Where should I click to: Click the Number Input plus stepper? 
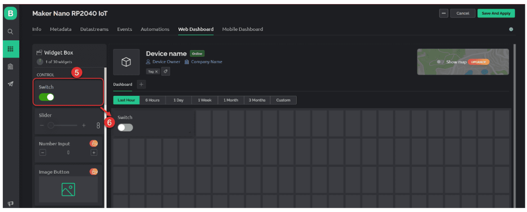click(x=94, y=152)
